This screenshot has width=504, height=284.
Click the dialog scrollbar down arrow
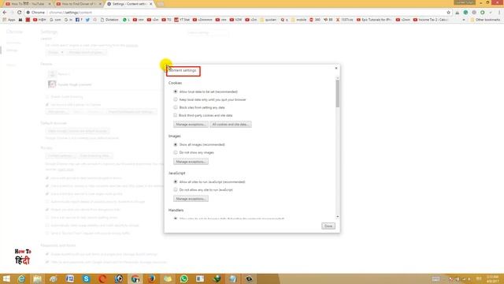338,217
